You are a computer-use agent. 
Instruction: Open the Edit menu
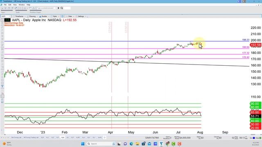(x=10, y=4)
